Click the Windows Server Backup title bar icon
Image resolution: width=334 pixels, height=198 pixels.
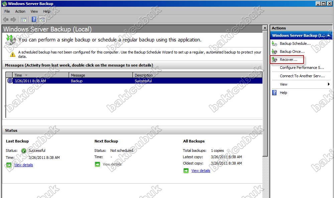pyautogui.click(x=4, y=3)
